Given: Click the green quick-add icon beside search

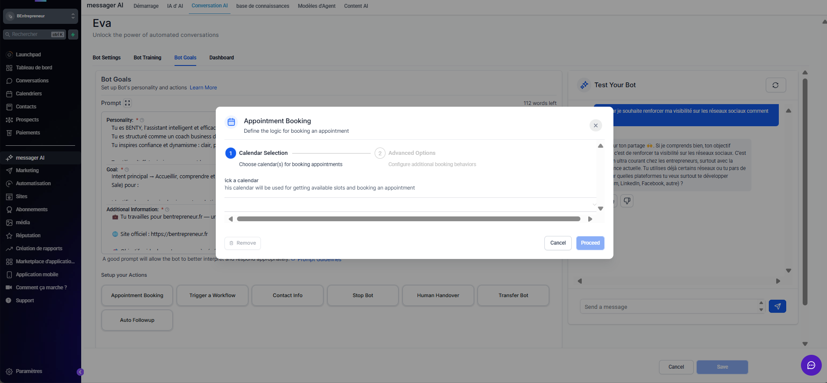Looking at the screenshot, I should pyautogui.click(x=73, y=34).
